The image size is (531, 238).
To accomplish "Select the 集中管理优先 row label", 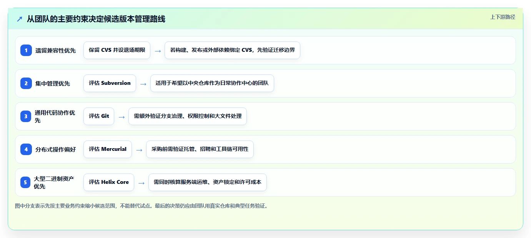I will pyautogui.click(x=53, y=83).
